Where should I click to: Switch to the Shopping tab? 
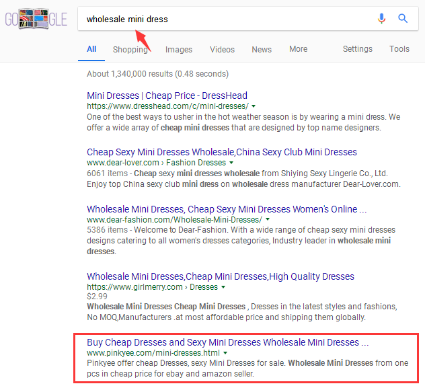[x=130, y=50]
